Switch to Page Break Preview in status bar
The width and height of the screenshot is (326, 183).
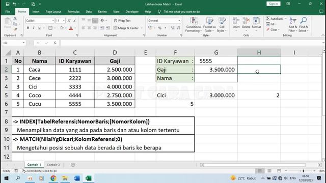[279, 171]
